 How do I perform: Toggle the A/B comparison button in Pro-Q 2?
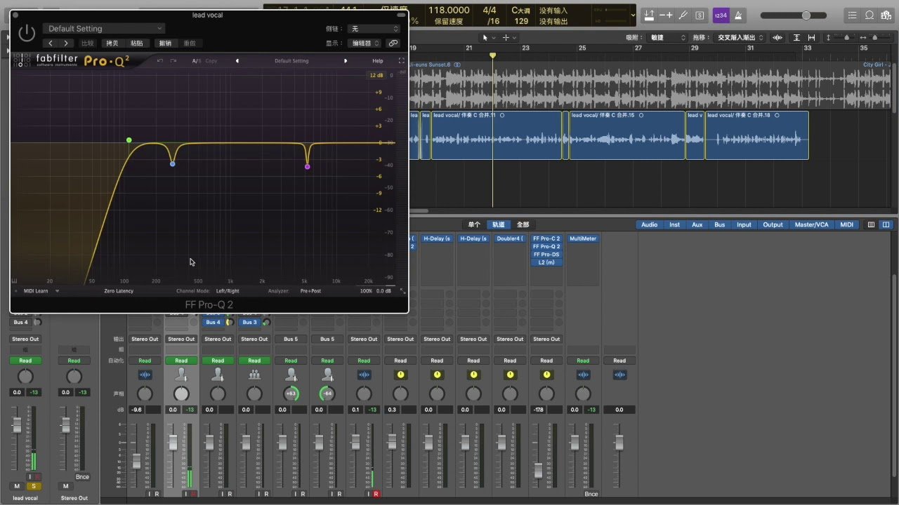(x=197, y=61)
